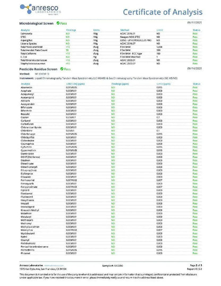This screenshot has height=286, width=221.
Task: Click the Certificate of Analysis title
Action: 163,12
